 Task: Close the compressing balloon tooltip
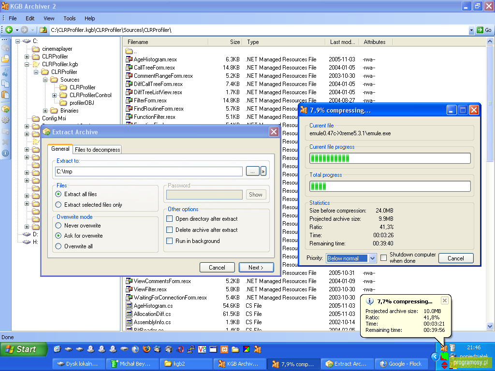coord(445,300)
